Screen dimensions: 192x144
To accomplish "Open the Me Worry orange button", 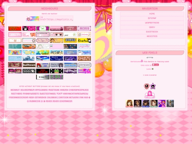I will tap(57, 41).
